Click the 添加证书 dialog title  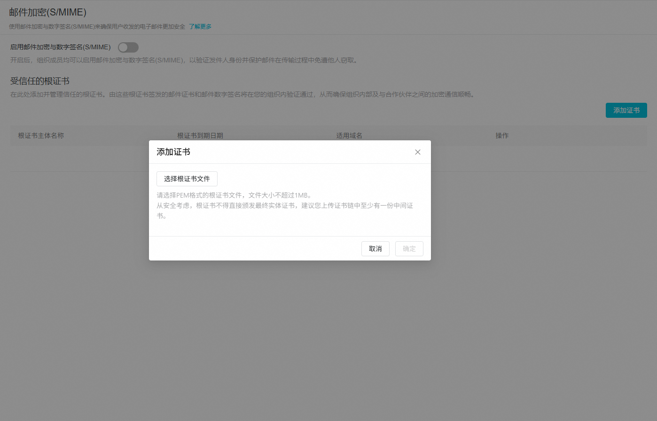[x=173, y=152]
